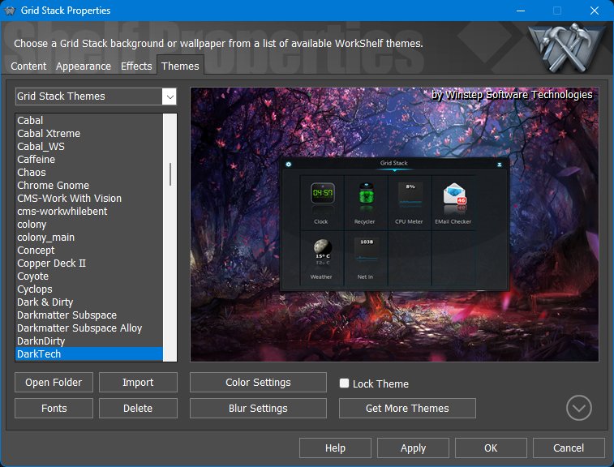Select the colony_main theme
This screenshot has width=614, height=467.
point(89,238)
